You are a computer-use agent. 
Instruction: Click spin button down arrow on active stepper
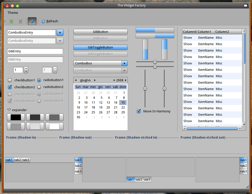point(26,71)
